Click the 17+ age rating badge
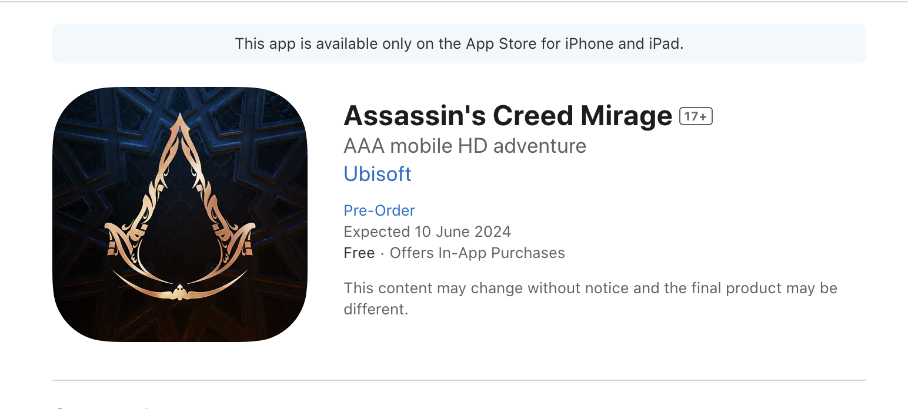Viewport: 908px width, 409px height. pos(696,116)
